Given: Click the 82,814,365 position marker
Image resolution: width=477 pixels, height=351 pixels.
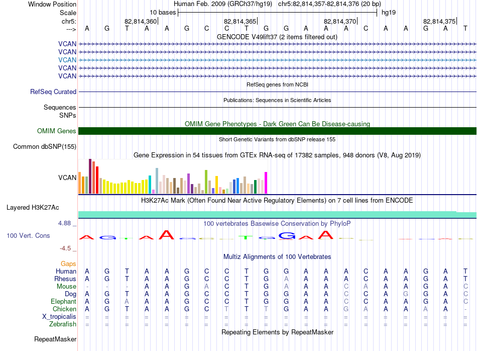Looking at the screenshot, I should tap(240, 21).
